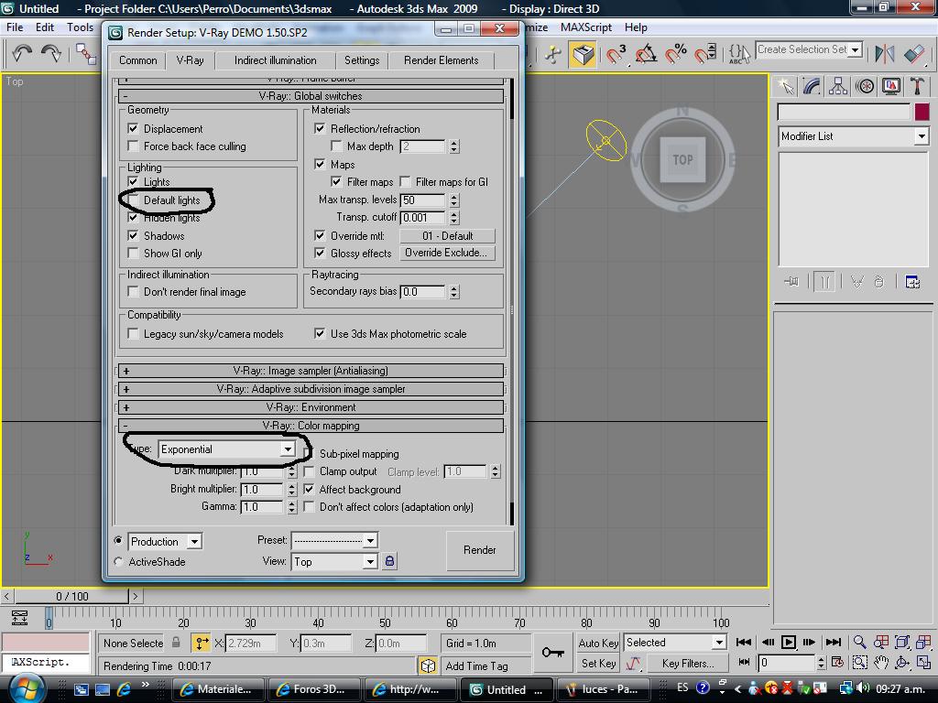This screenshot has width=938, height=703.
Task: Open the Hierarchy panel tab
Action: [837, 87]
